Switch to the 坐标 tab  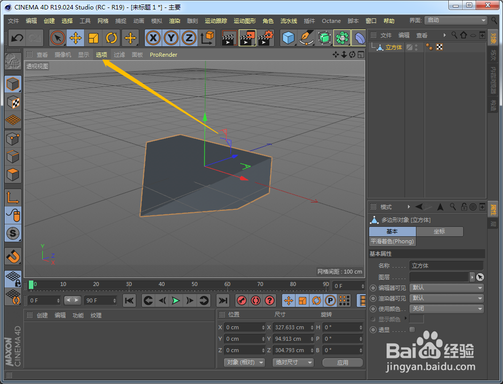[439, 231]
